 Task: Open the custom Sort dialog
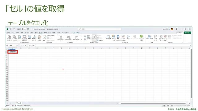point(89,37)
